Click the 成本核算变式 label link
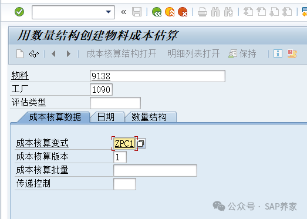The height and width of the screenshot is (219, 307). [42, 143]
